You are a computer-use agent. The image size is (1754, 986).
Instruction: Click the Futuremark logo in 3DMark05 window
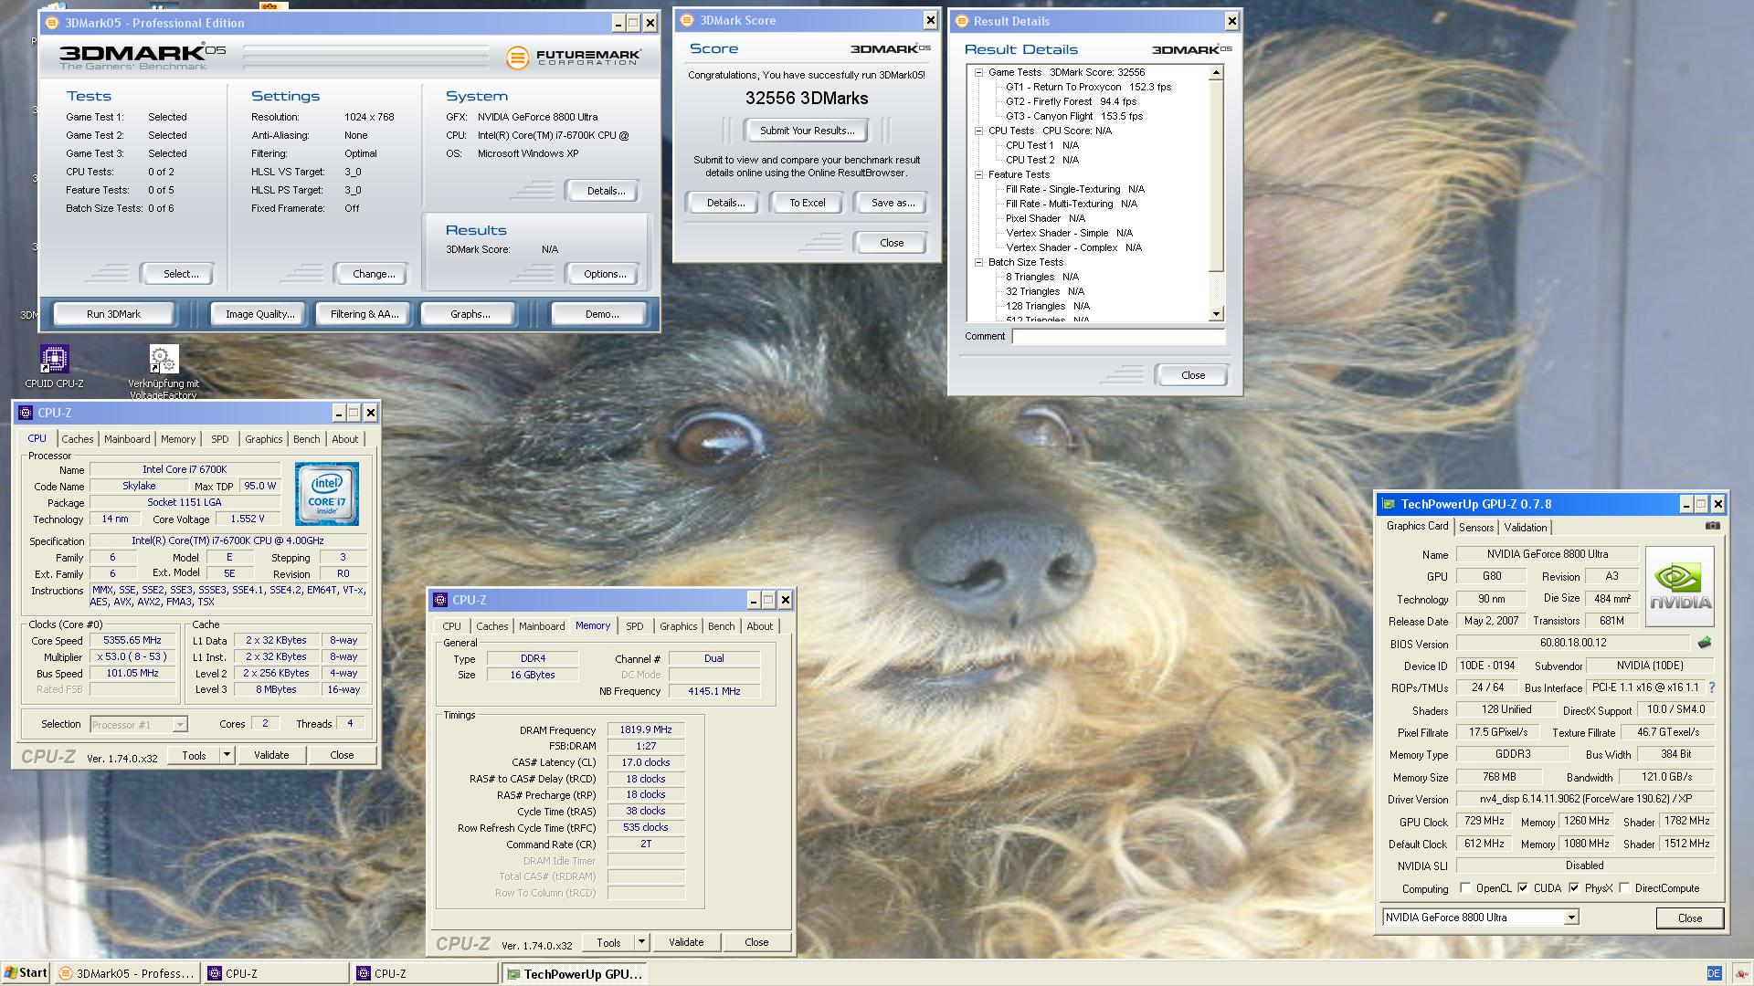tap(574, 58)
